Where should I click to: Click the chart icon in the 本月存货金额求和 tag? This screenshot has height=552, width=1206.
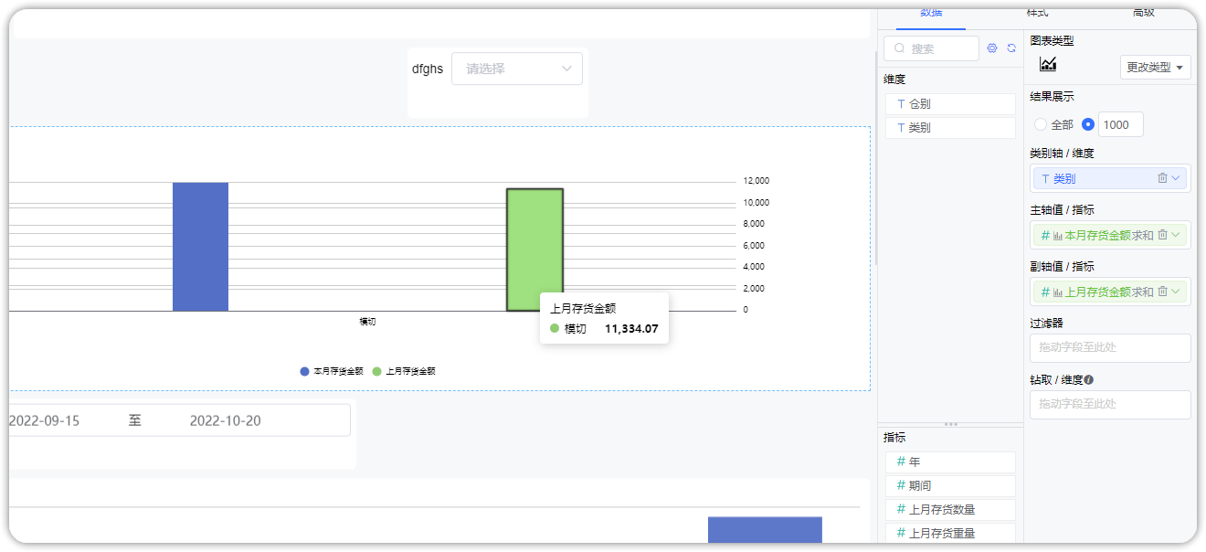click(1058, 236)
